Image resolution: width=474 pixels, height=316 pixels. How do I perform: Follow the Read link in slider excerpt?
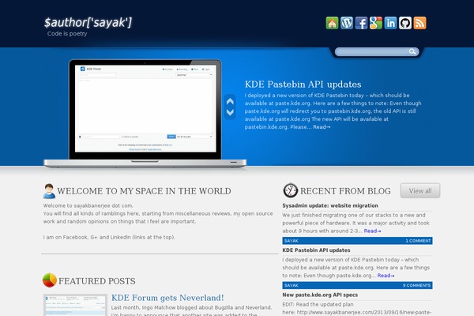[322, 127]
